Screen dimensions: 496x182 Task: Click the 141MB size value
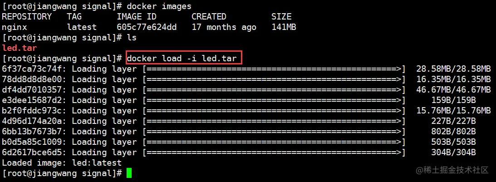284,27
